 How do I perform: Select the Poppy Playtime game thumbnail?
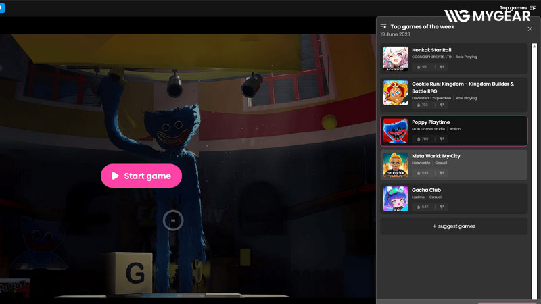click(x=396, y=130)
